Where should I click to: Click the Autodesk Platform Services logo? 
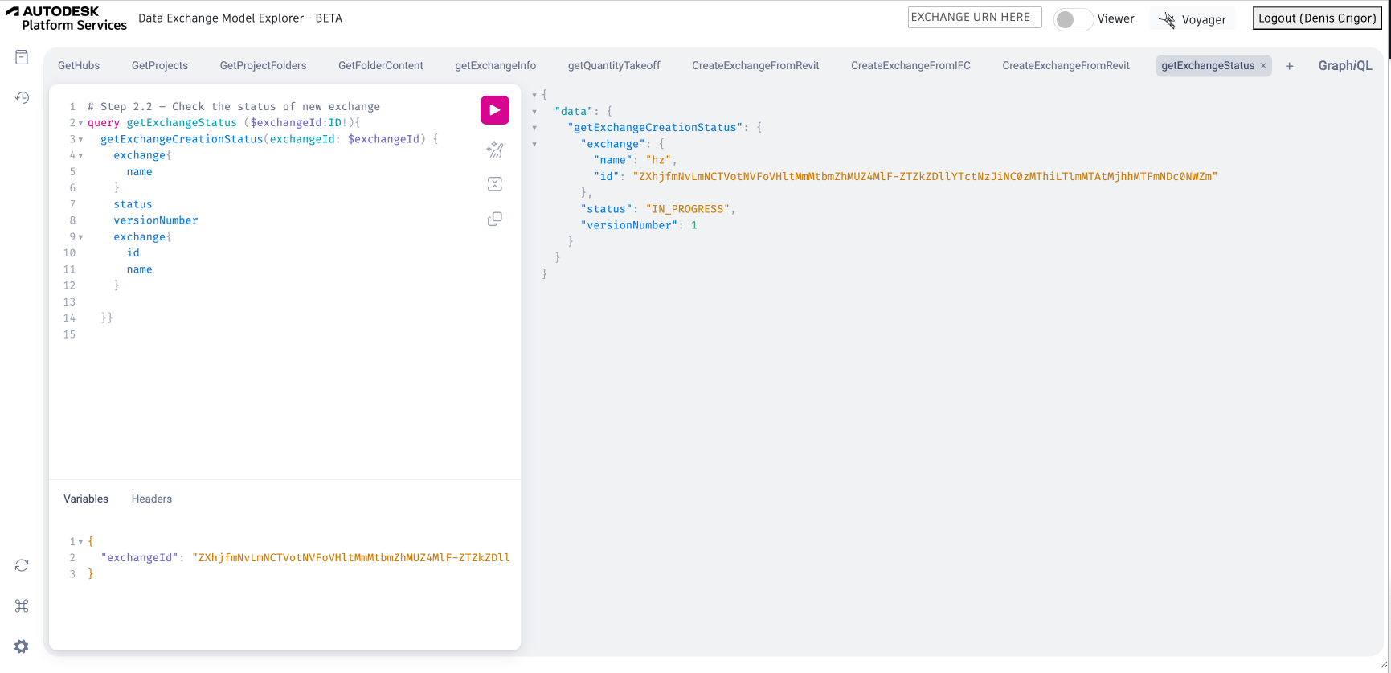66,18
